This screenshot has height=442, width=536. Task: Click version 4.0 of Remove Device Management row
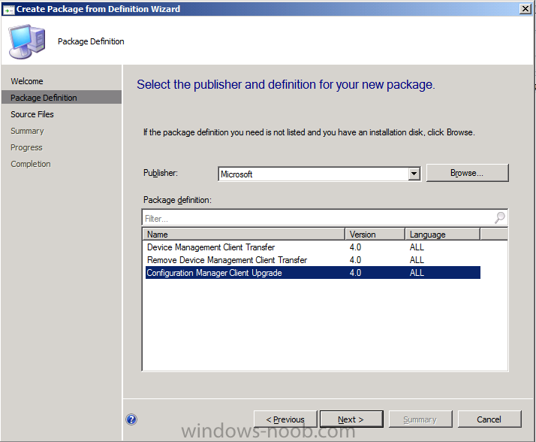click(356, 260)
